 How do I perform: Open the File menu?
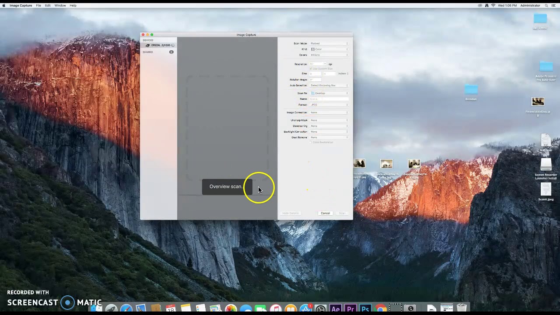tap(38, 5)
